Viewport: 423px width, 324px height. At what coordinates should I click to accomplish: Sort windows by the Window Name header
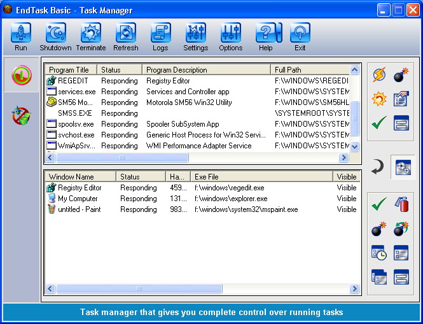pos(80,177)
